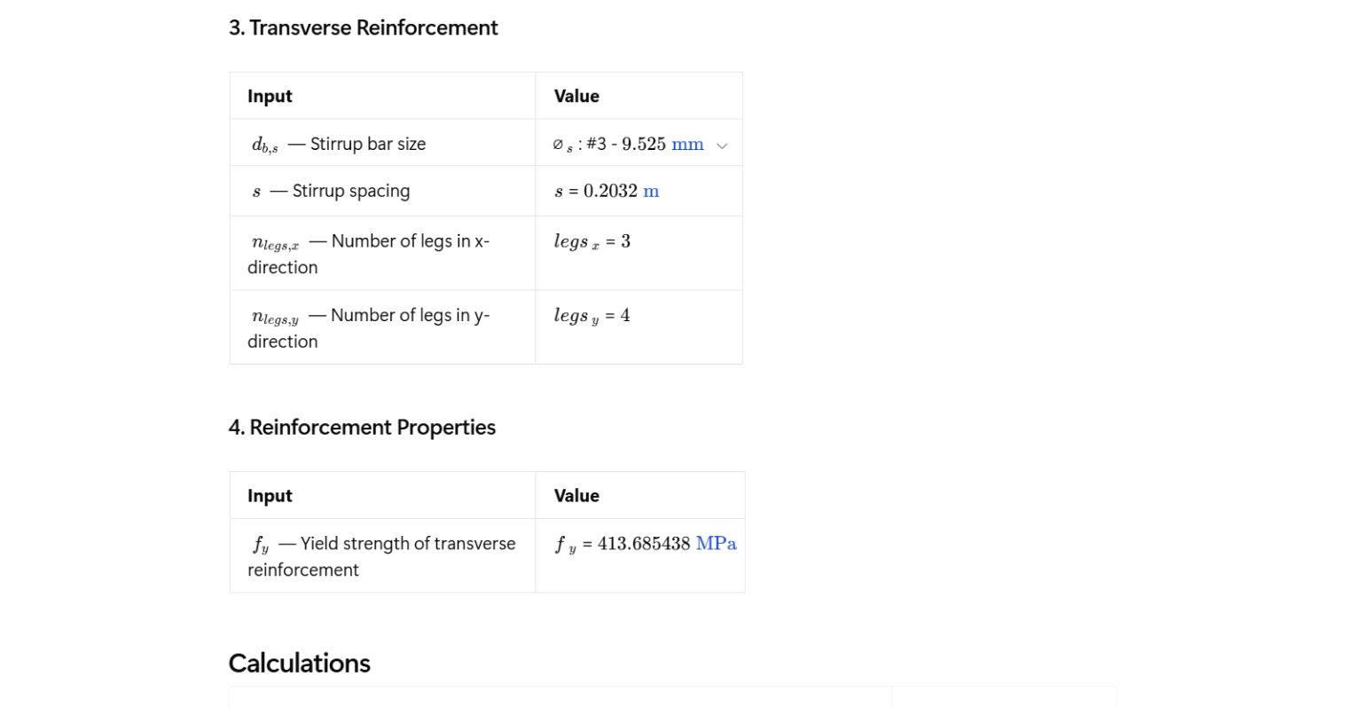Click the Value header in Reinforcement Properties table
Viewport: 1348px width, 708px height.
tap(576, 496)
